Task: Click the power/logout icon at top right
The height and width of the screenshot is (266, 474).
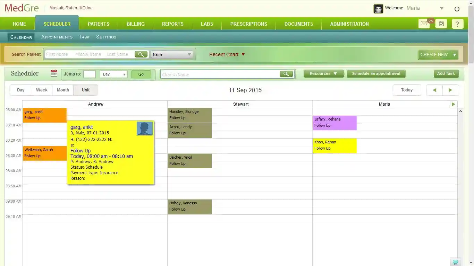Action: coord(457,9)
